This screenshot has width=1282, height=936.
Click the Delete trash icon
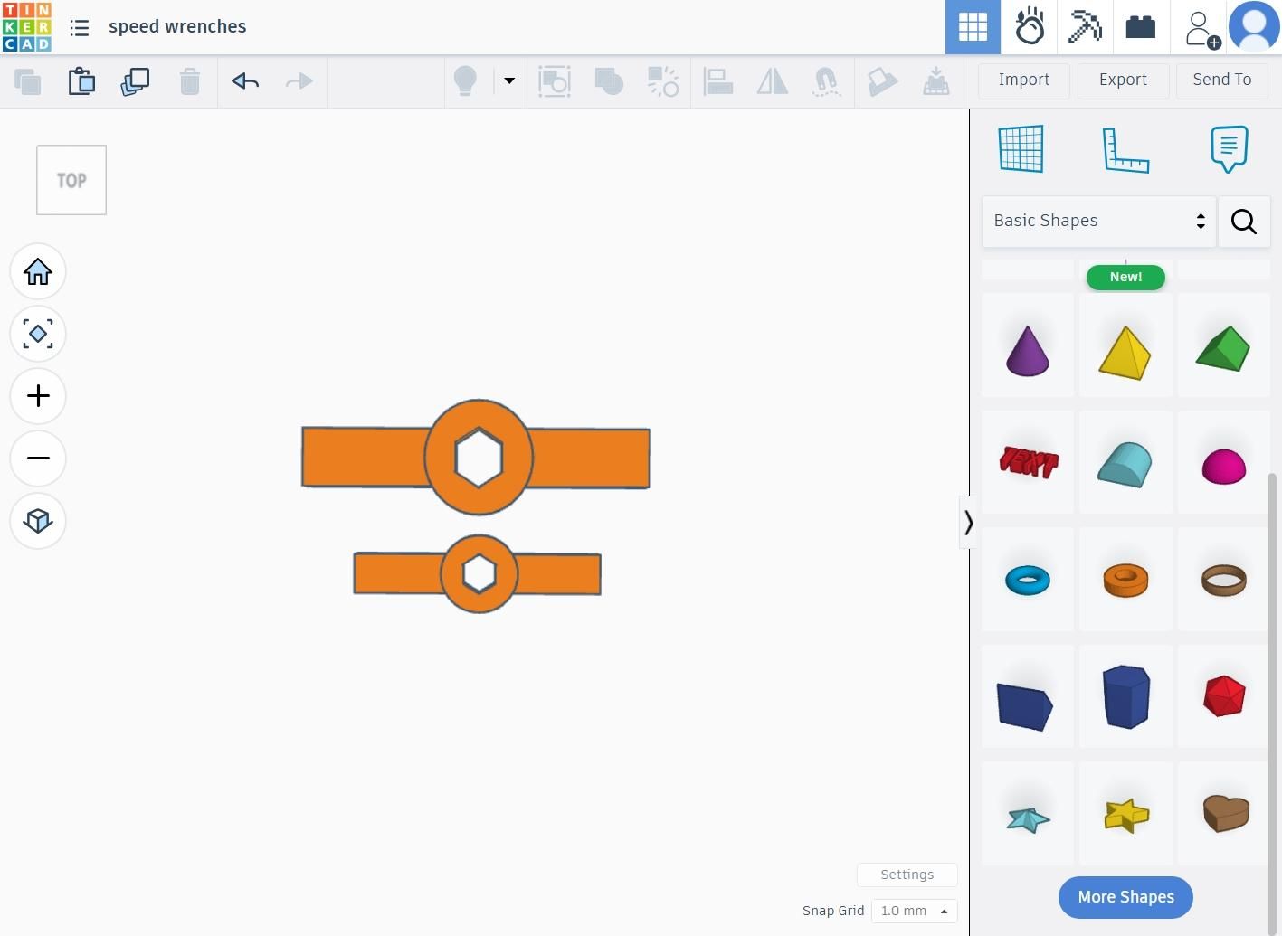coord(189,81)
